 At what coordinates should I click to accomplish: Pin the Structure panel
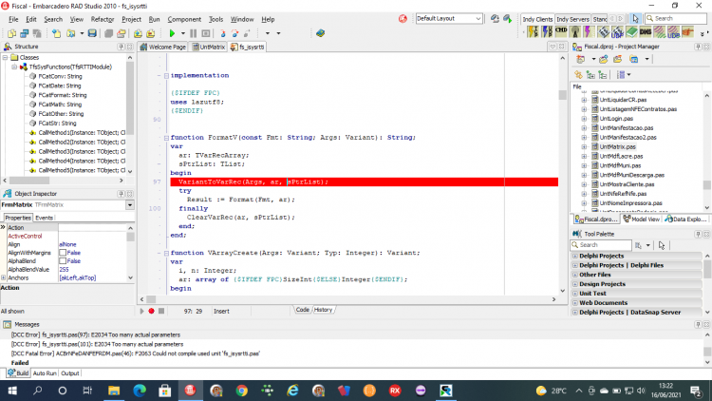[121, 47]
